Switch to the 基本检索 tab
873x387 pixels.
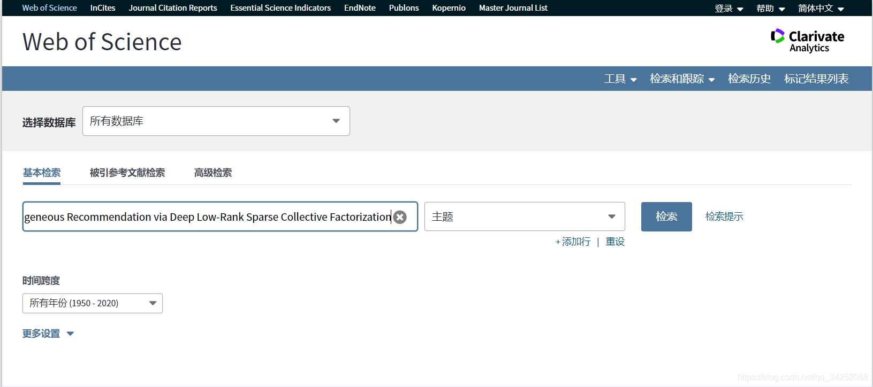click(42, 173)
